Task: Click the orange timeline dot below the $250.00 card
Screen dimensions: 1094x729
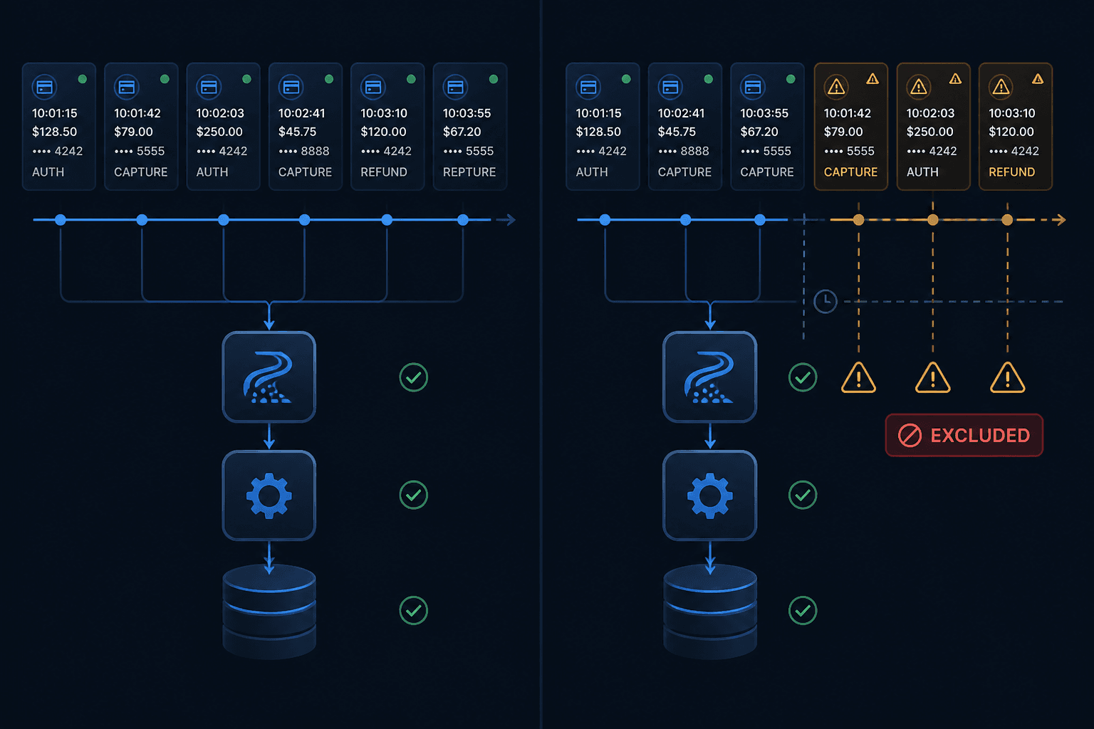Action: tap(933, 220)
